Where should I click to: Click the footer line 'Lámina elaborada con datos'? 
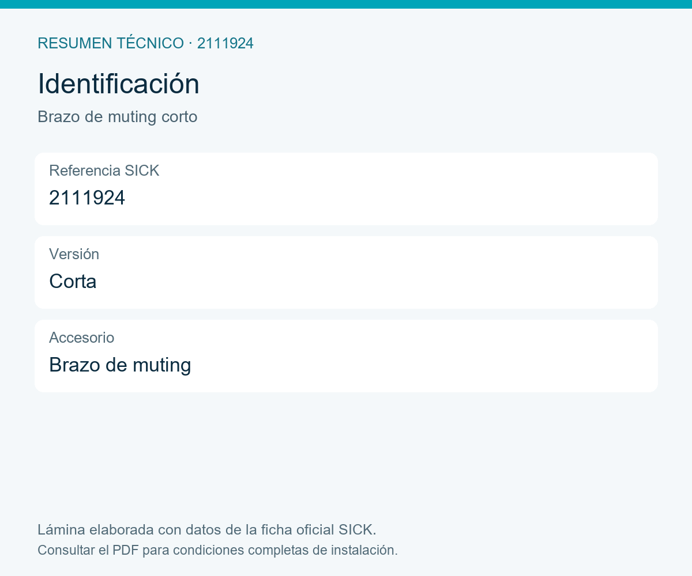tap(207, 529)
